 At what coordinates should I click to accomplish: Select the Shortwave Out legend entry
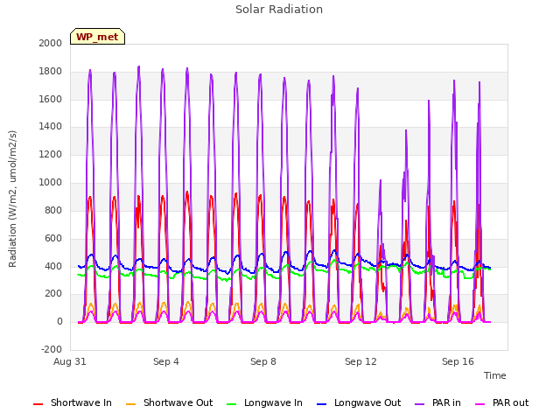click(x=170, y=402)
